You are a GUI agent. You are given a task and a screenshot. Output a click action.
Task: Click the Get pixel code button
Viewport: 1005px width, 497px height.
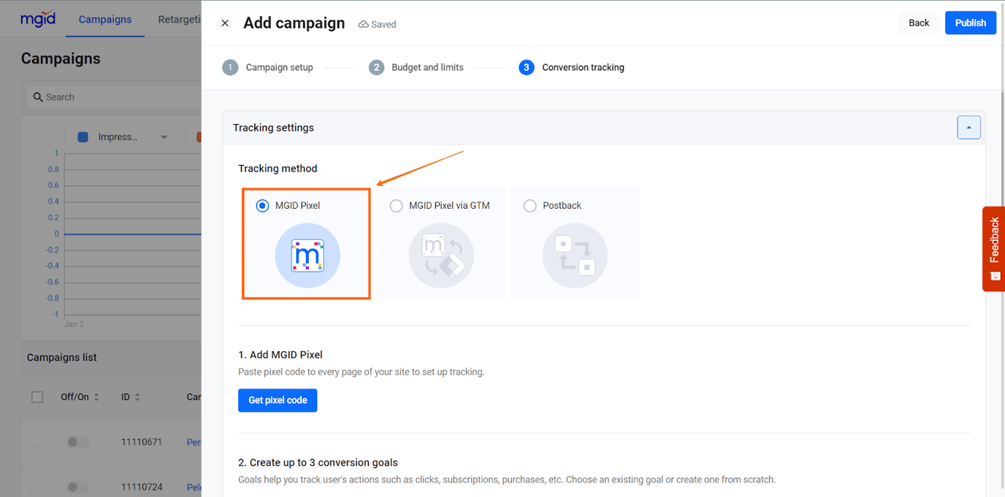coord(278,400)
